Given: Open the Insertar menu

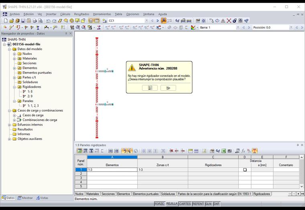Looking at the screenshot, I should tap(51, 14).
